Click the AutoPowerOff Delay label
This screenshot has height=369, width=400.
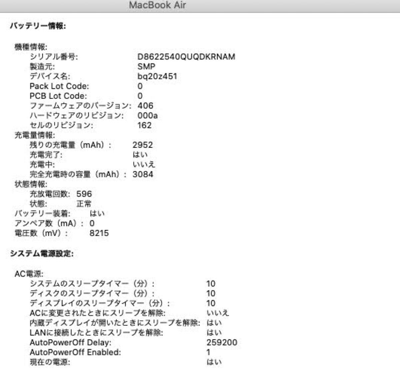tap(71, 342)
